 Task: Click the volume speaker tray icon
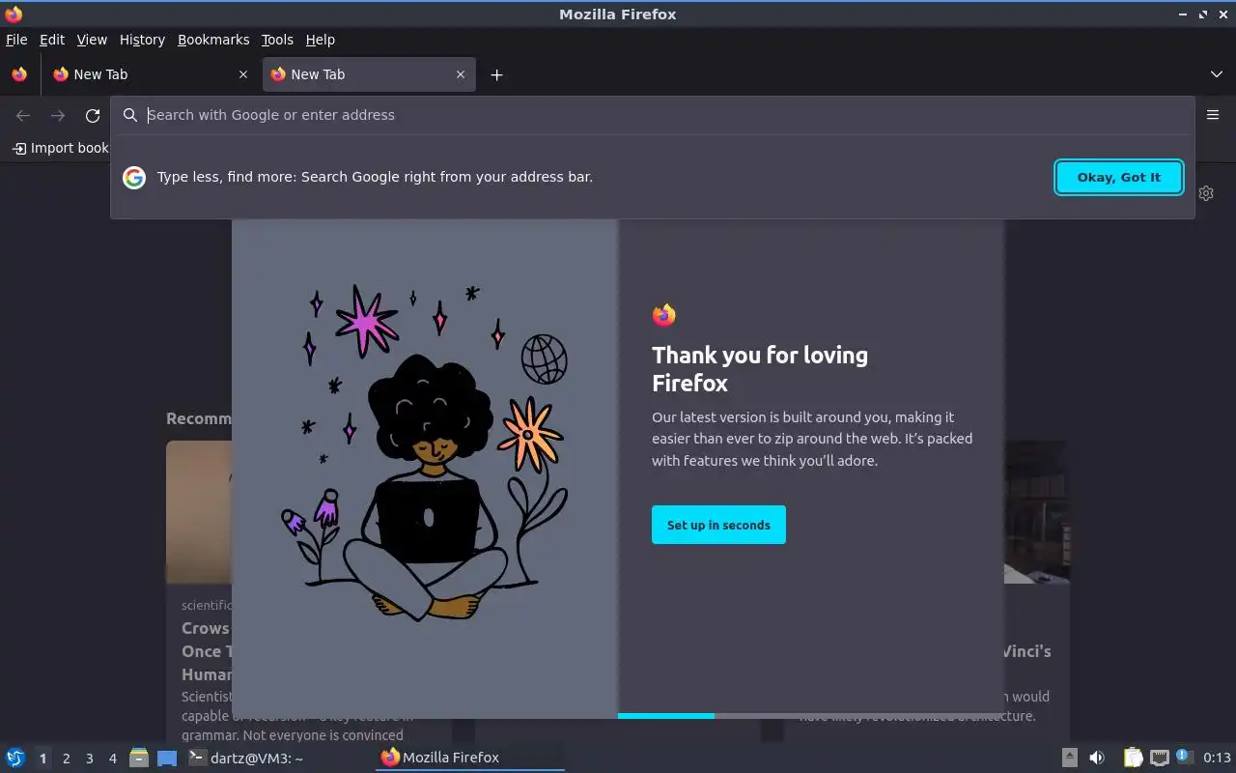[1097, 758]
